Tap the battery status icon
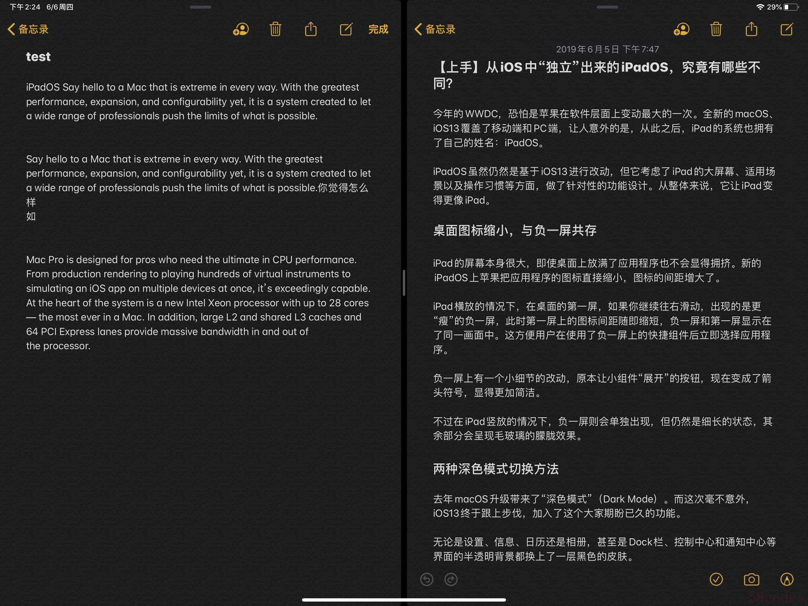808x606 pixels. tap(791, 7)
